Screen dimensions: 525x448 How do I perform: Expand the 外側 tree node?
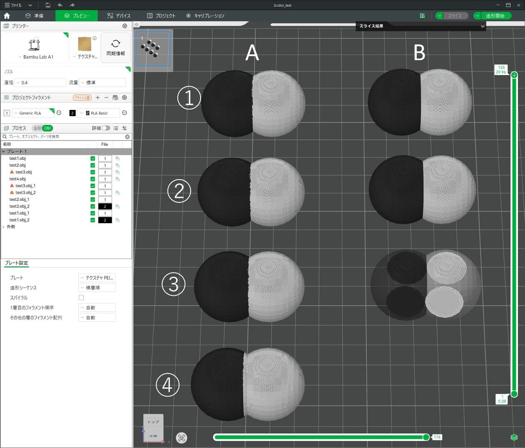(x=4, y=227)
